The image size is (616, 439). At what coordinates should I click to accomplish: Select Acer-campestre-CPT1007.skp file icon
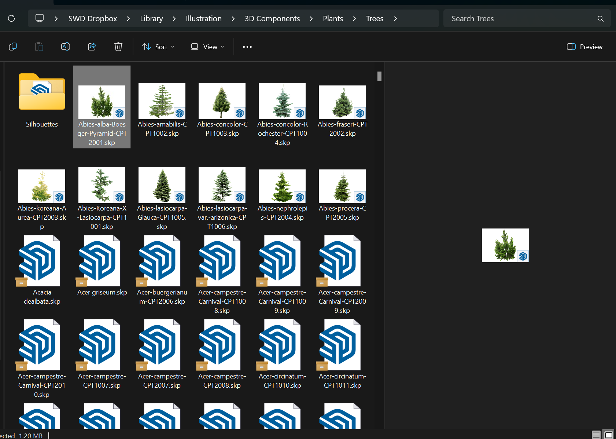tap(99, 345)
